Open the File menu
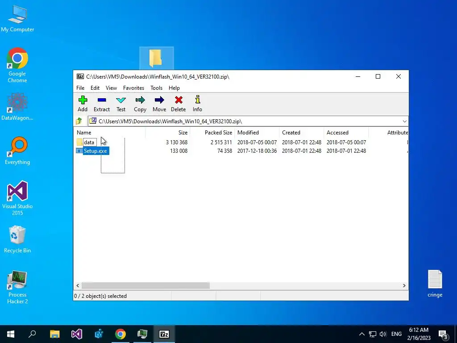457x343 pixels. pyautogui.click(x=80, y=88)
